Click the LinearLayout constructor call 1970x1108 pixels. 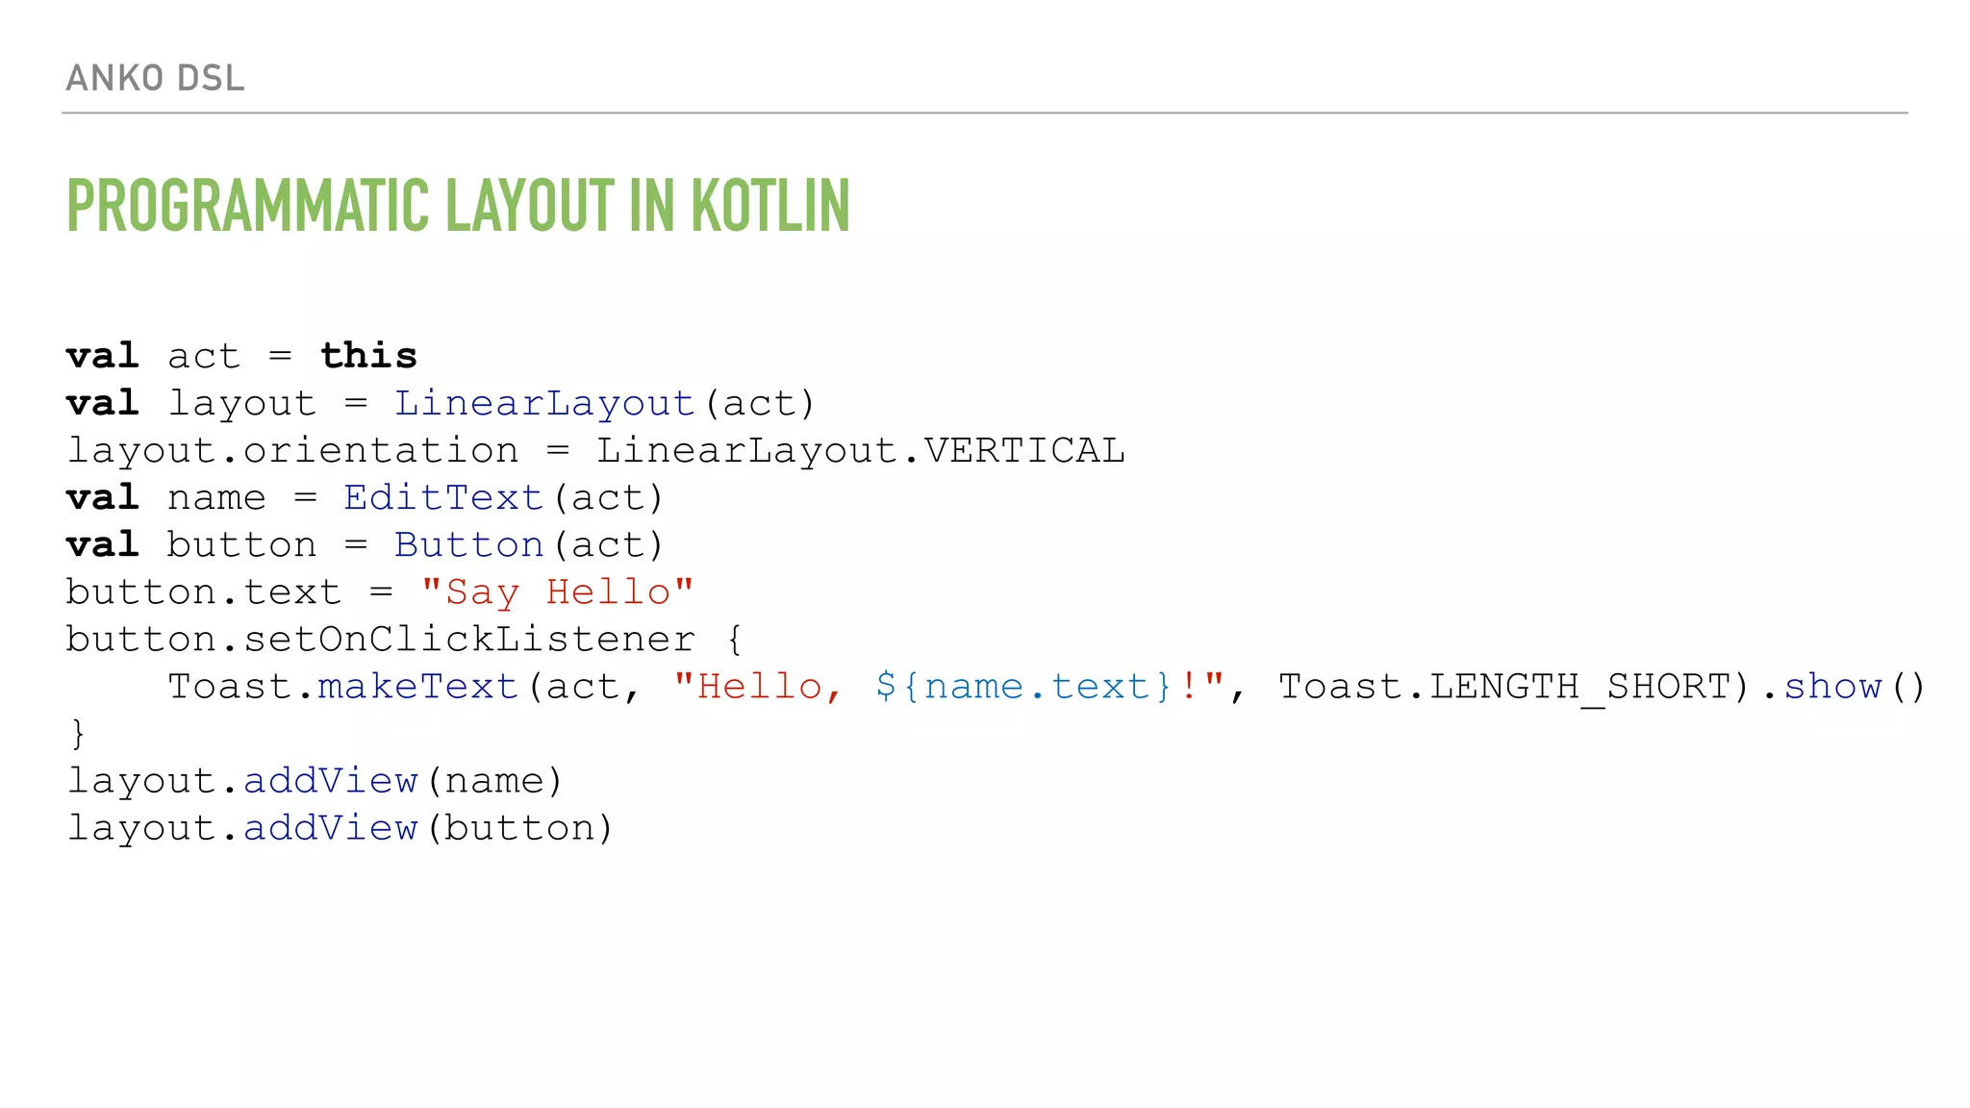click(544, 403)
